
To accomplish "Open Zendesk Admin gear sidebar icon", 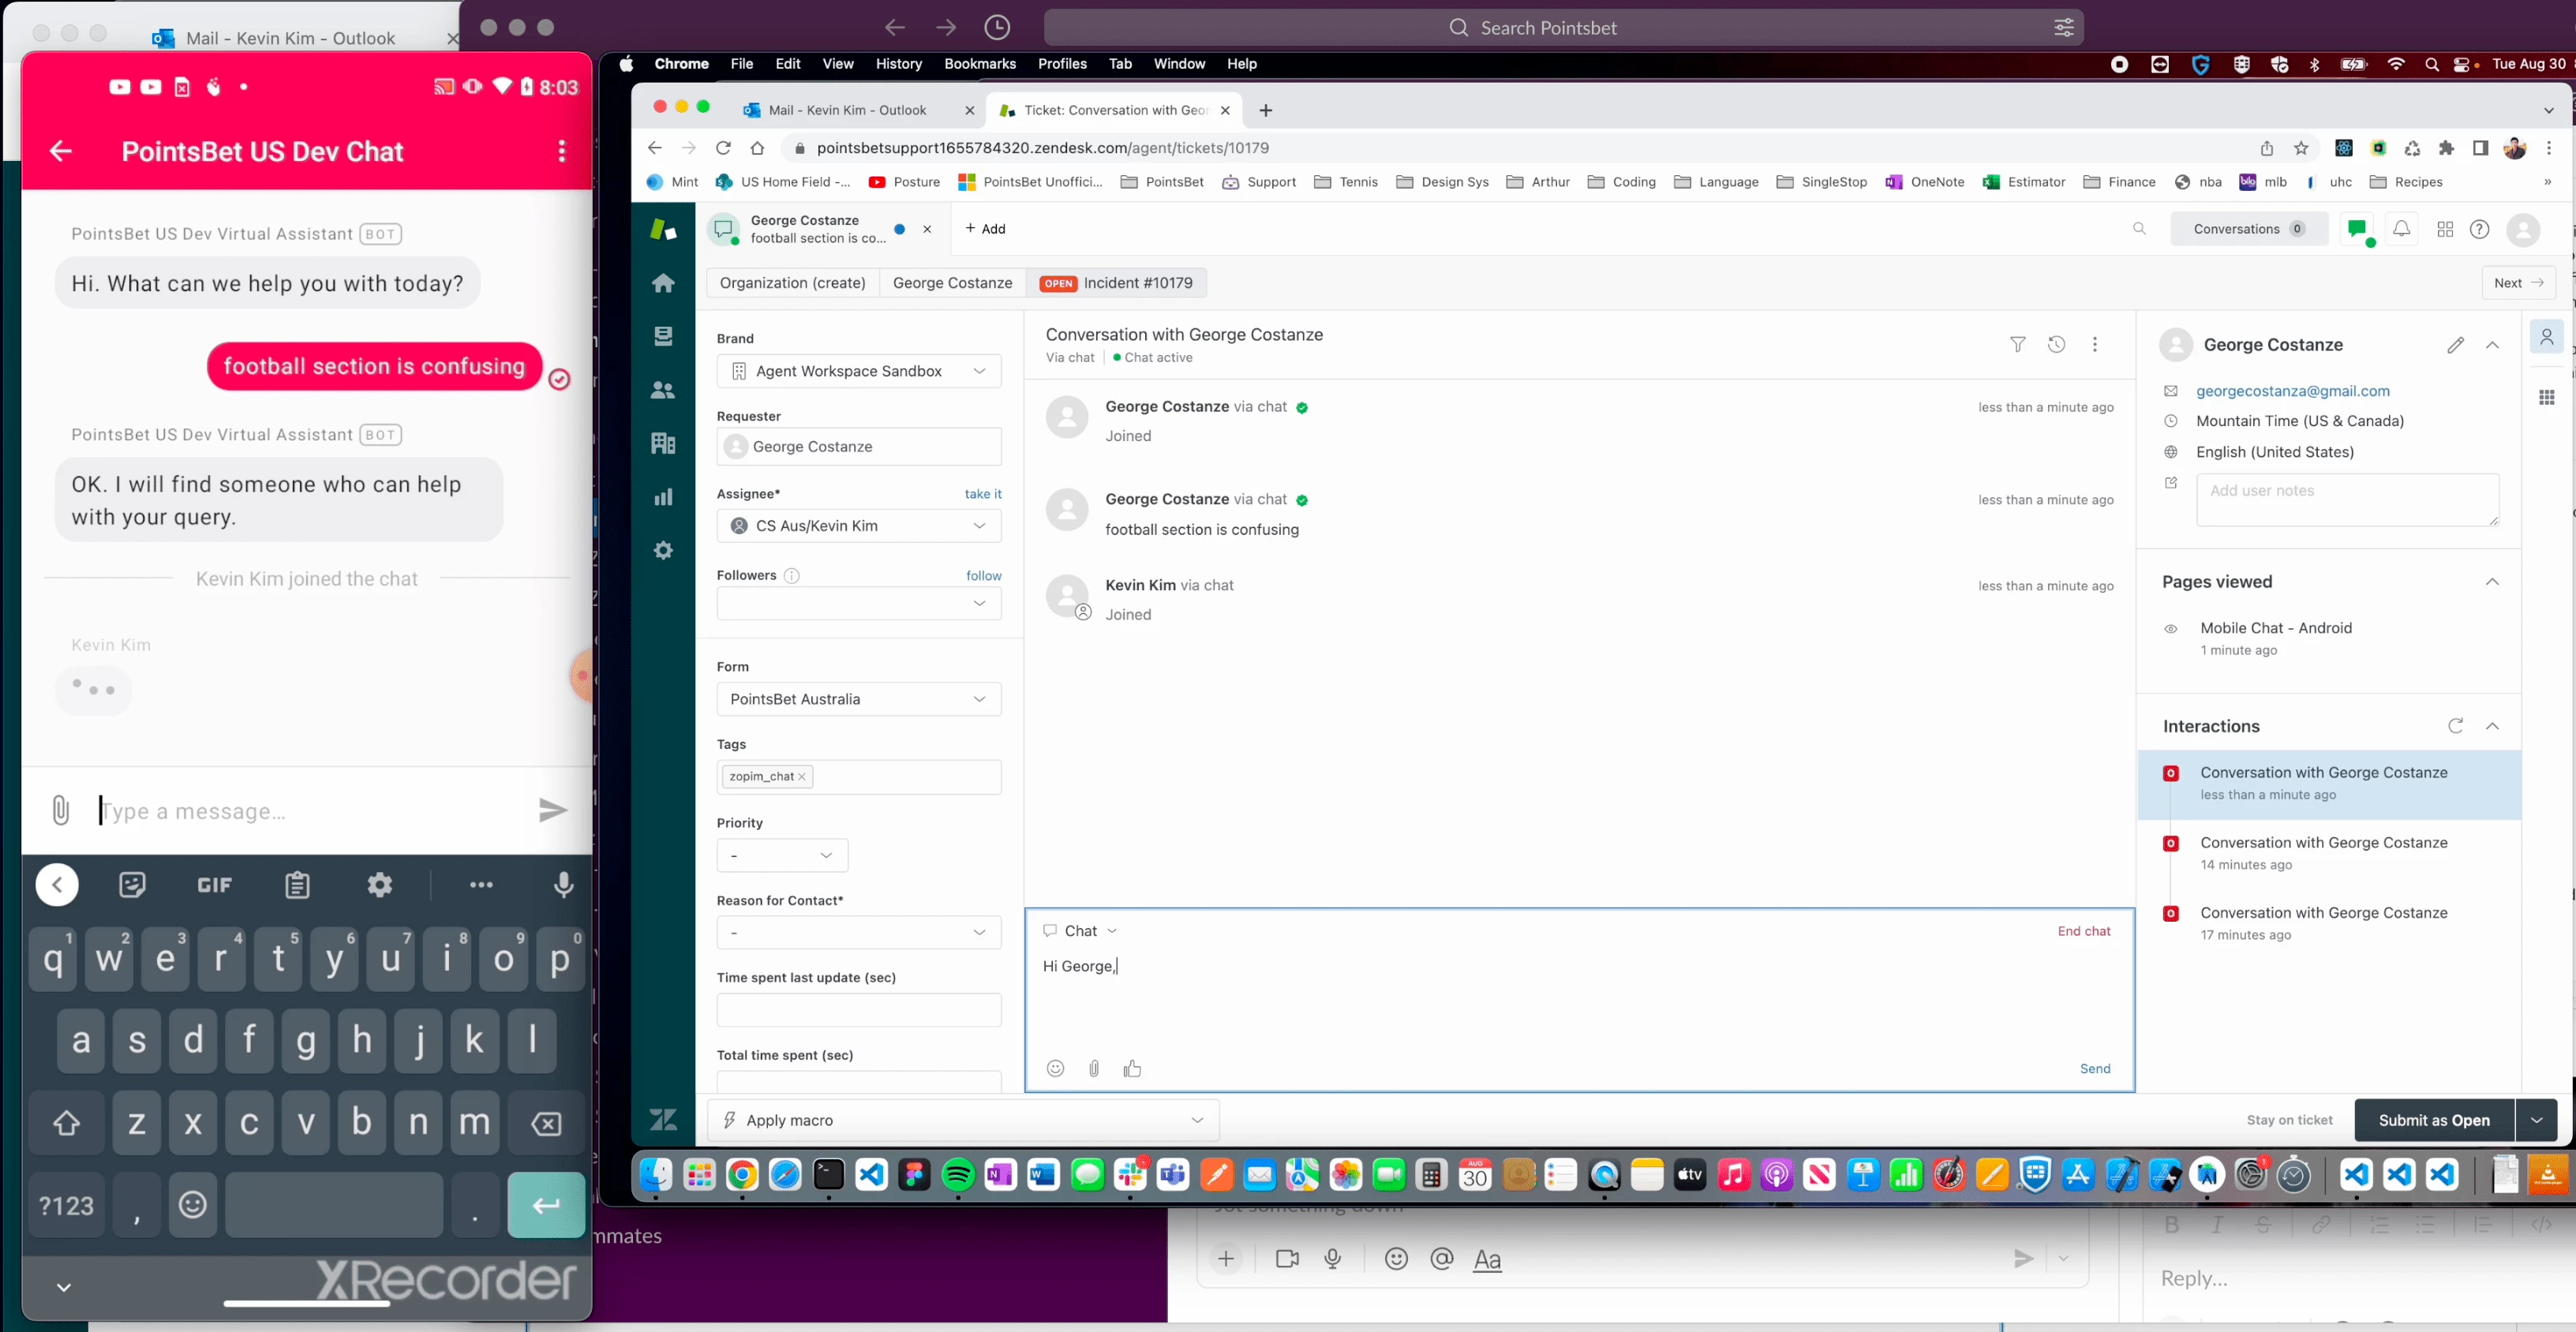I will click(x=663, y=550).
